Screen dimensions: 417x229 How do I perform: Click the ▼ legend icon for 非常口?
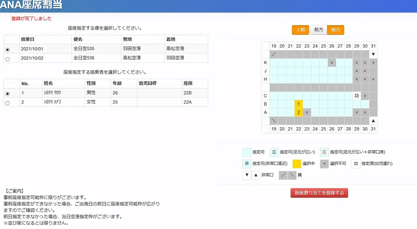(x=246, y=175)
